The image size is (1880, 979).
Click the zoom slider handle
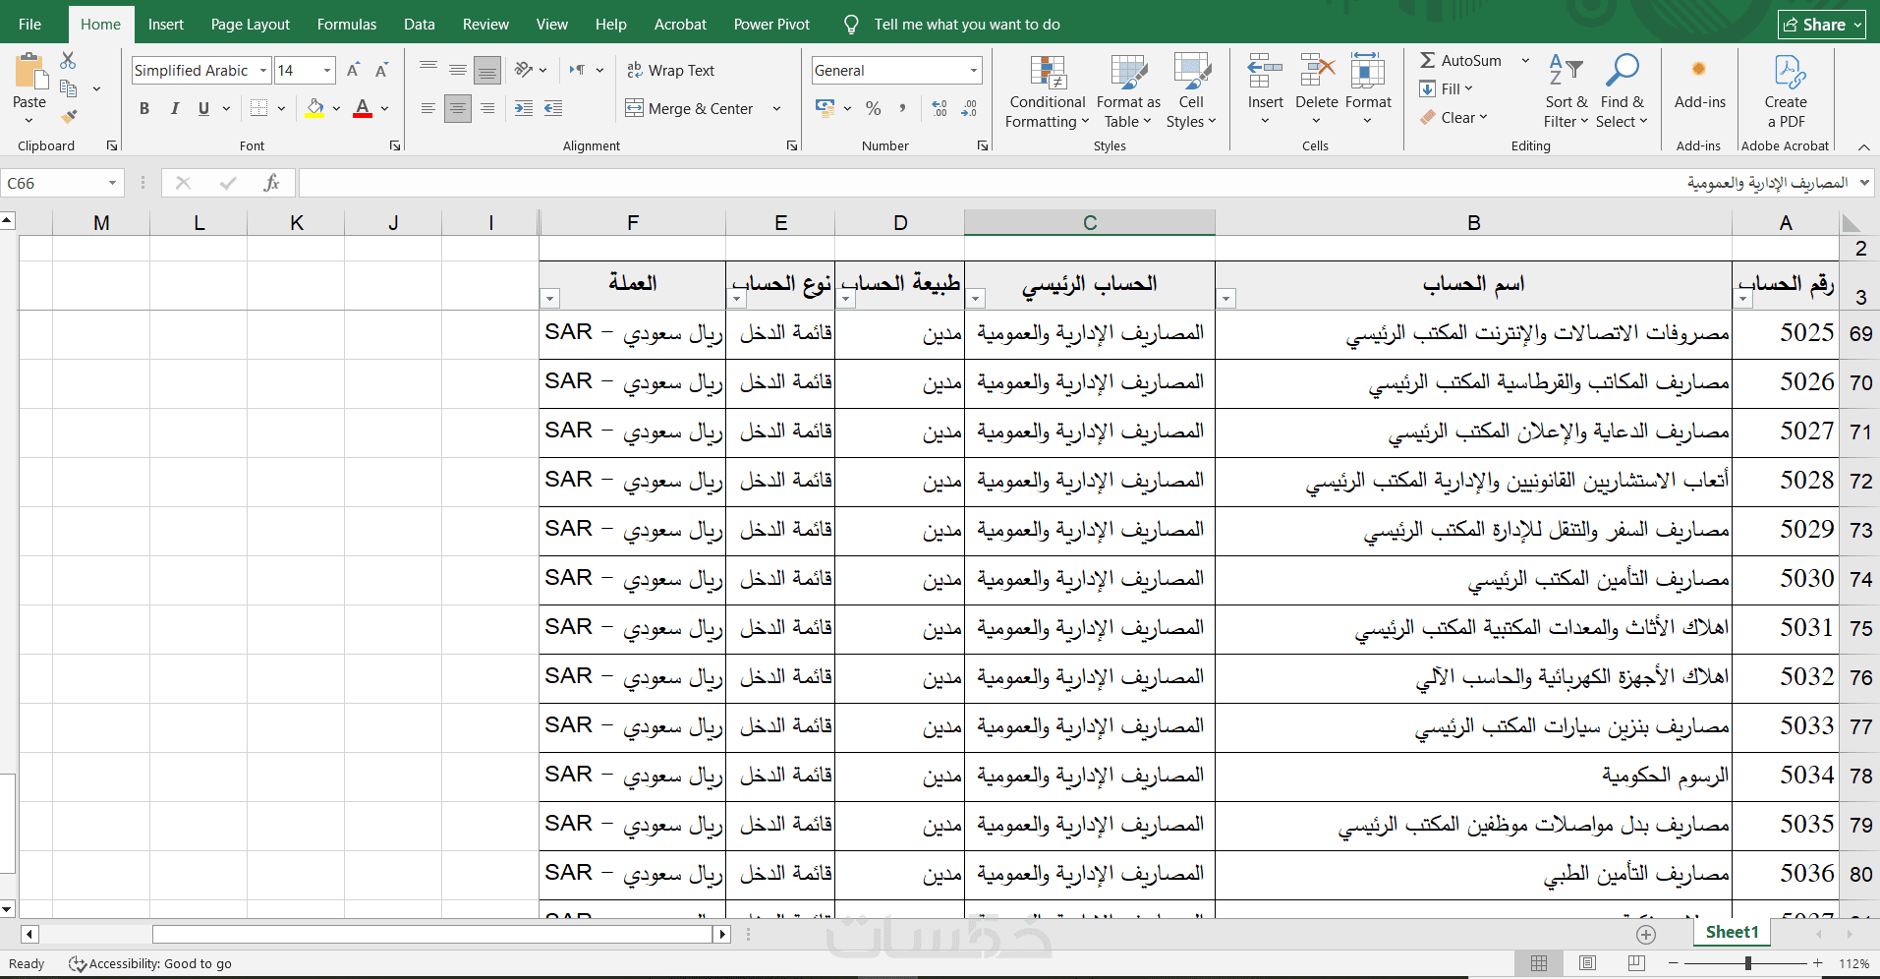pyautogui.click(x=1748, y=963)
